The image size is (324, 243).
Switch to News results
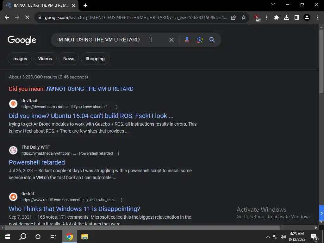click(x=69, y=59)
